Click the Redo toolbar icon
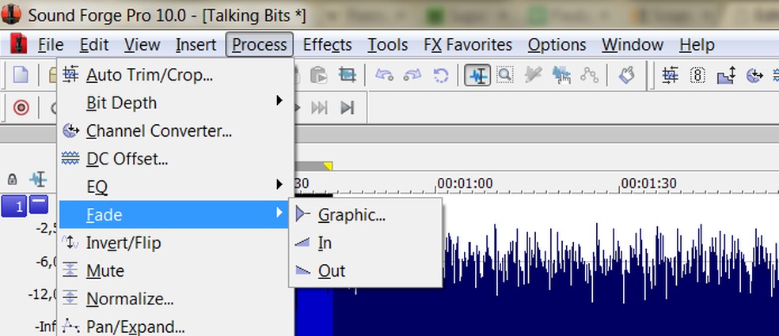The width and height of the screenshot is (779, 336). click(412, 75)
